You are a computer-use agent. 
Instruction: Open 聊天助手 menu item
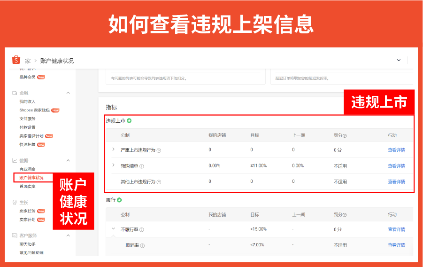pos(27,244)
